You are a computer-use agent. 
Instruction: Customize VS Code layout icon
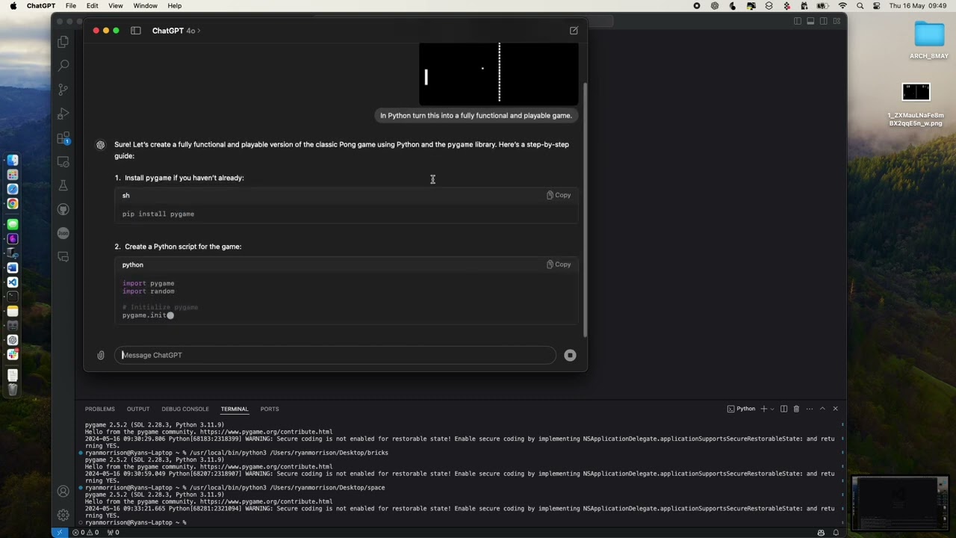point(836,21)
